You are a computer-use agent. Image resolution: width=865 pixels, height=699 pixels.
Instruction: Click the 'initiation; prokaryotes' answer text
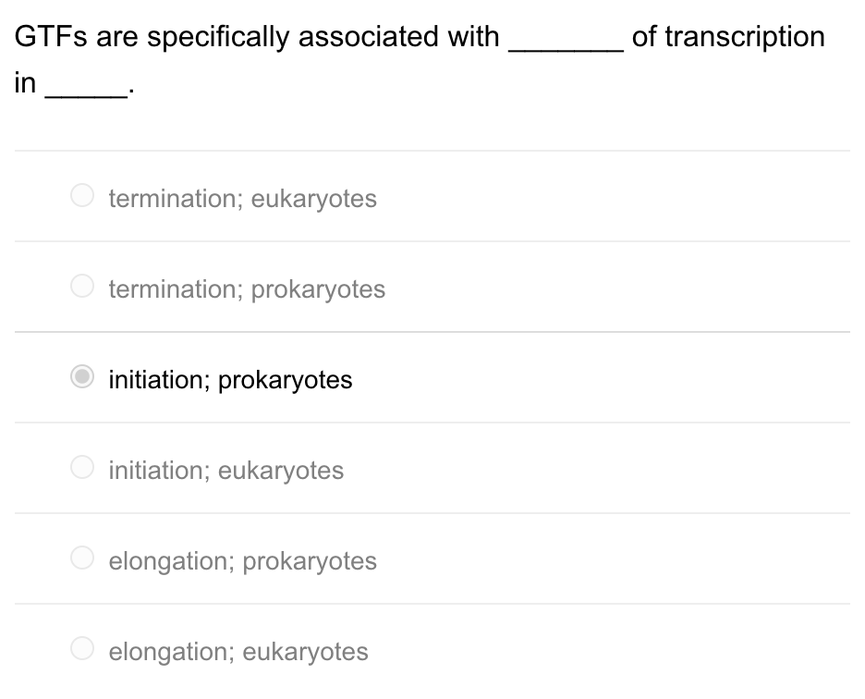tap(230, 379)
